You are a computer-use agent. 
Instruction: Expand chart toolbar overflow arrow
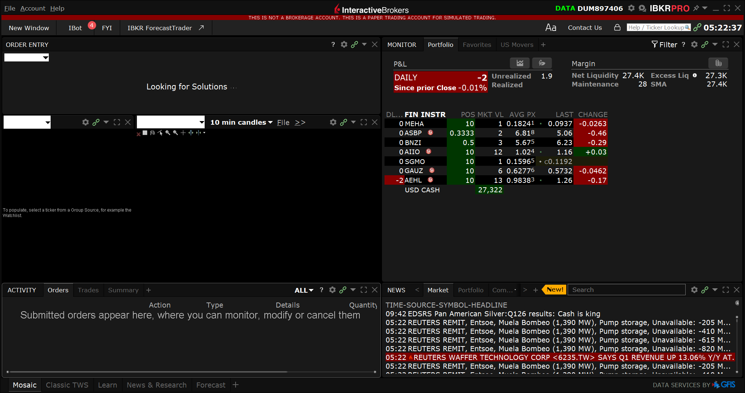pos(204,133)
